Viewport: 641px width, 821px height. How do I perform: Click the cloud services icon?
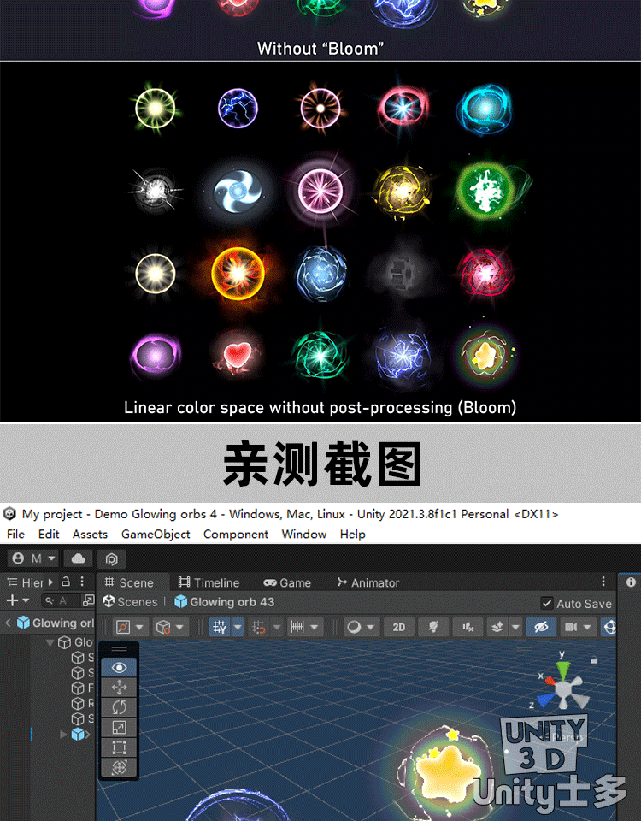point(79,558)
